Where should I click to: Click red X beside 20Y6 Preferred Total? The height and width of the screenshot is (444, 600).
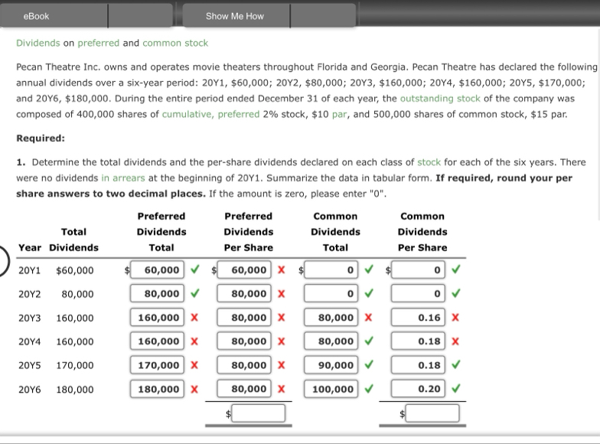194,389
